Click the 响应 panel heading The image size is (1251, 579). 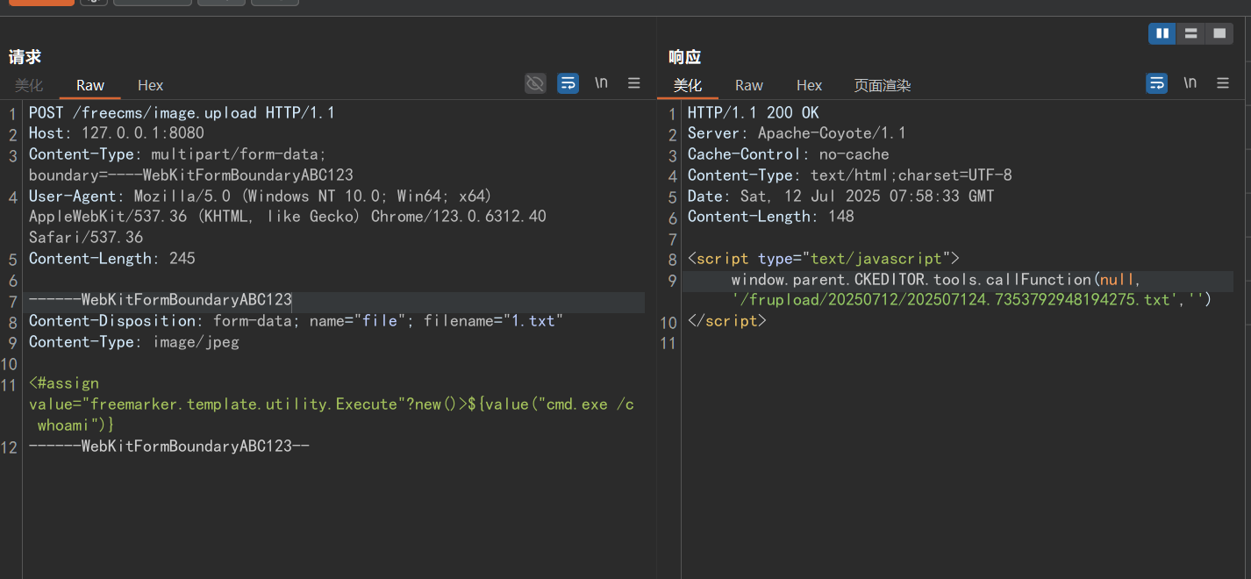tap(684, 57)
